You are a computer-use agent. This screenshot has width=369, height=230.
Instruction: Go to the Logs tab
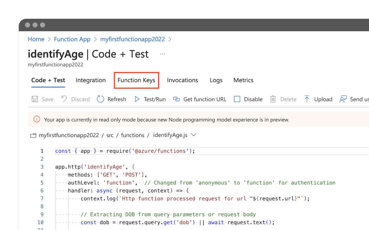pyautogui.click(x=216, y=80)
